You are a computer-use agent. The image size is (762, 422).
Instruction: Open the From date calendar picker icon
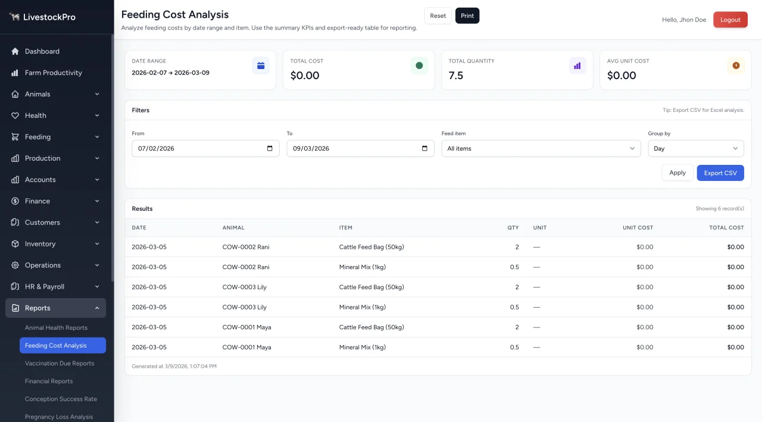coord(270,149)
